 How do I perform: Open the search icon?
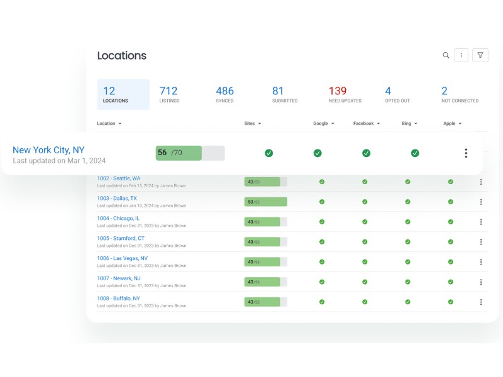coord(446,55)
